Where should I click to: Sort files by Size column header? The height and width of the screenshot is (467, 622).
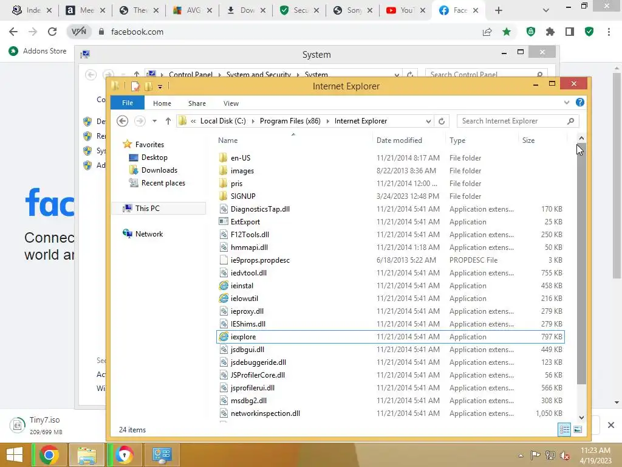[x=528, y=140]
